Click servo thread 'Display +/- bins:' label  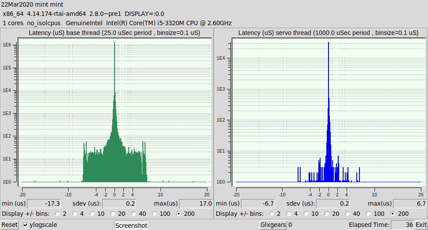[x=240, y=214]
